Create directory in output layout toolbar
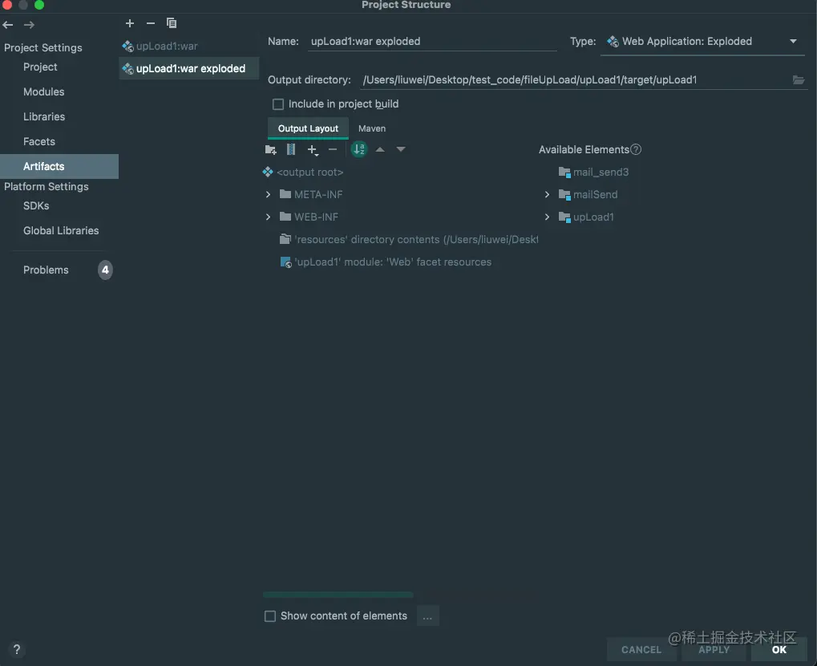Image resolution: width=817 pixels, height=666 pixels. click(270, 150)
